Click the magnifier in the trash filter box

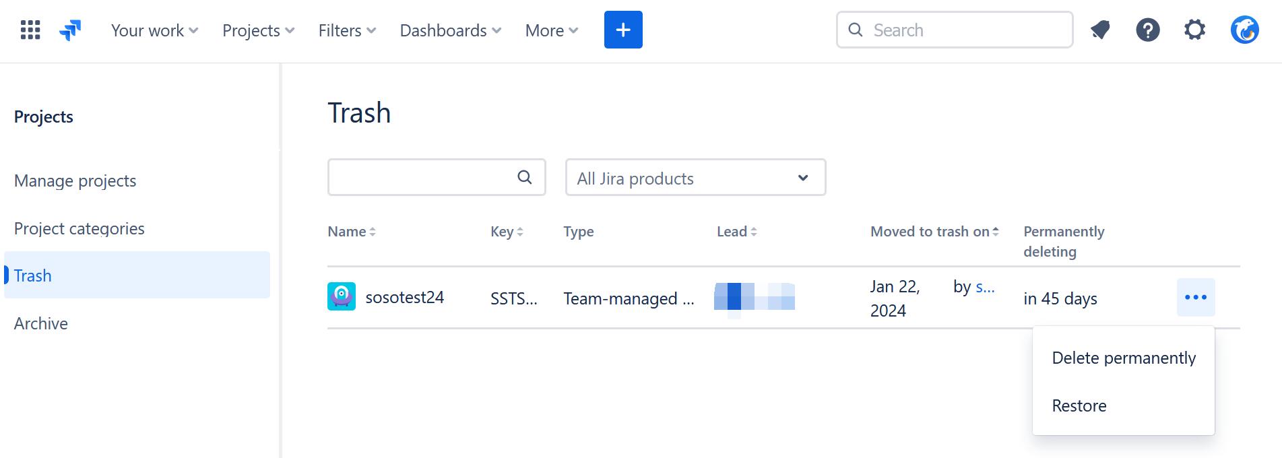525,177
